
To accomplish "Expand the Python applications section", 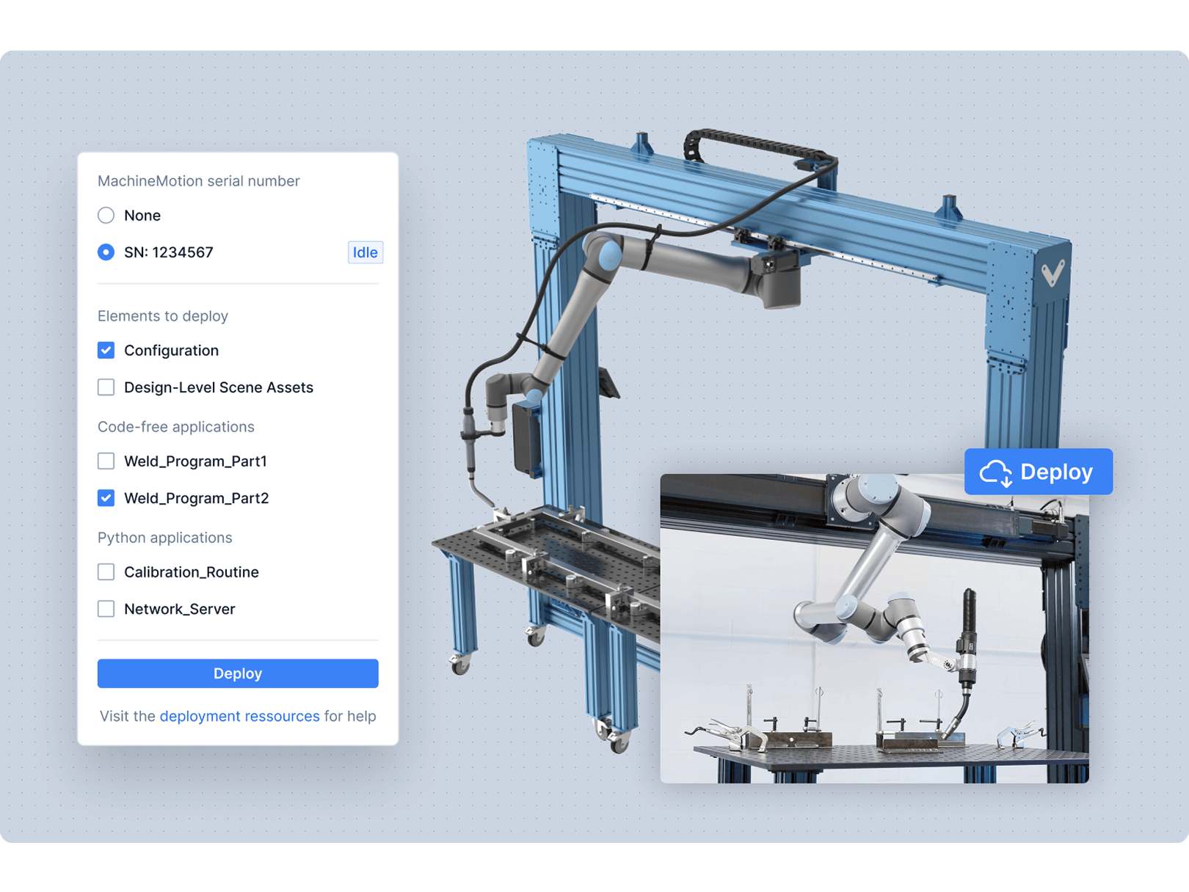I will 165,537.
